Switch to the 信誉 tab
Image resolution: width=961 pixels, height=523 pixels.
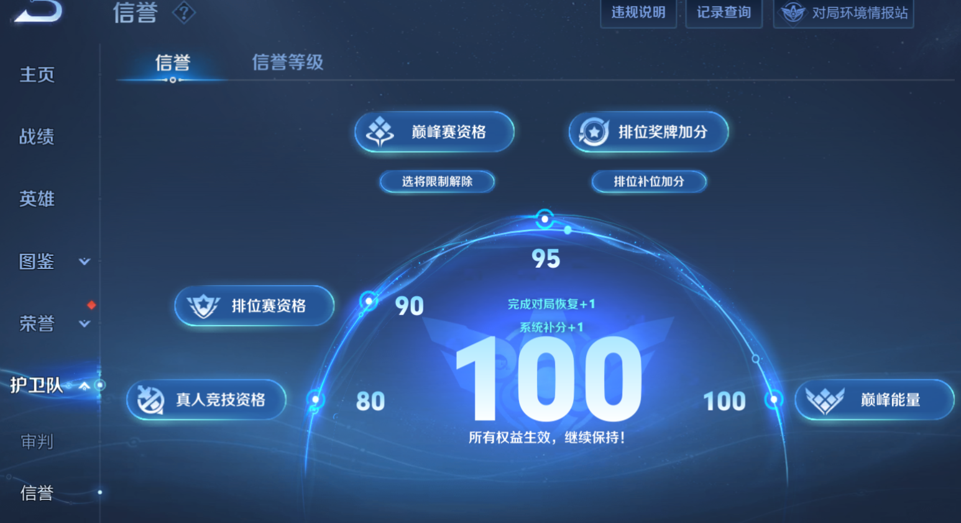click(x=173, y=63)
